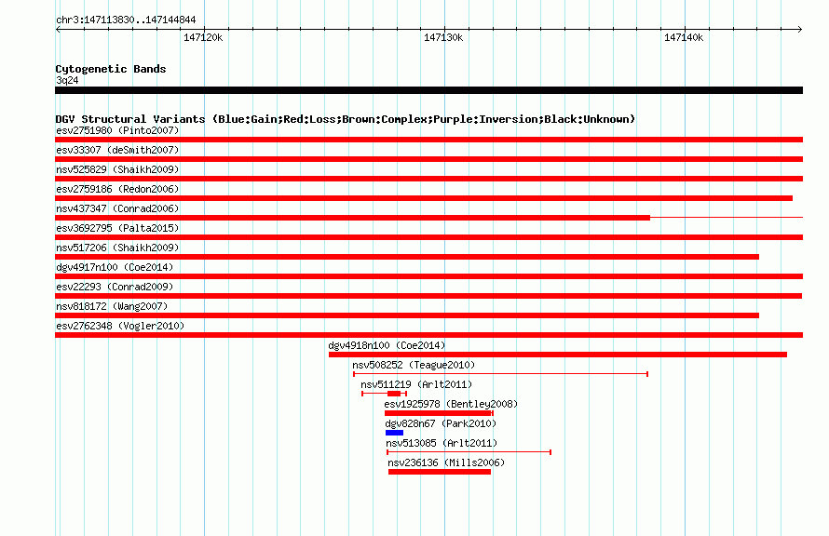The height and width of the screenshot is (536, 829).
Task: Click the DGV Structural Variants track title
Action: click(346, 119)
